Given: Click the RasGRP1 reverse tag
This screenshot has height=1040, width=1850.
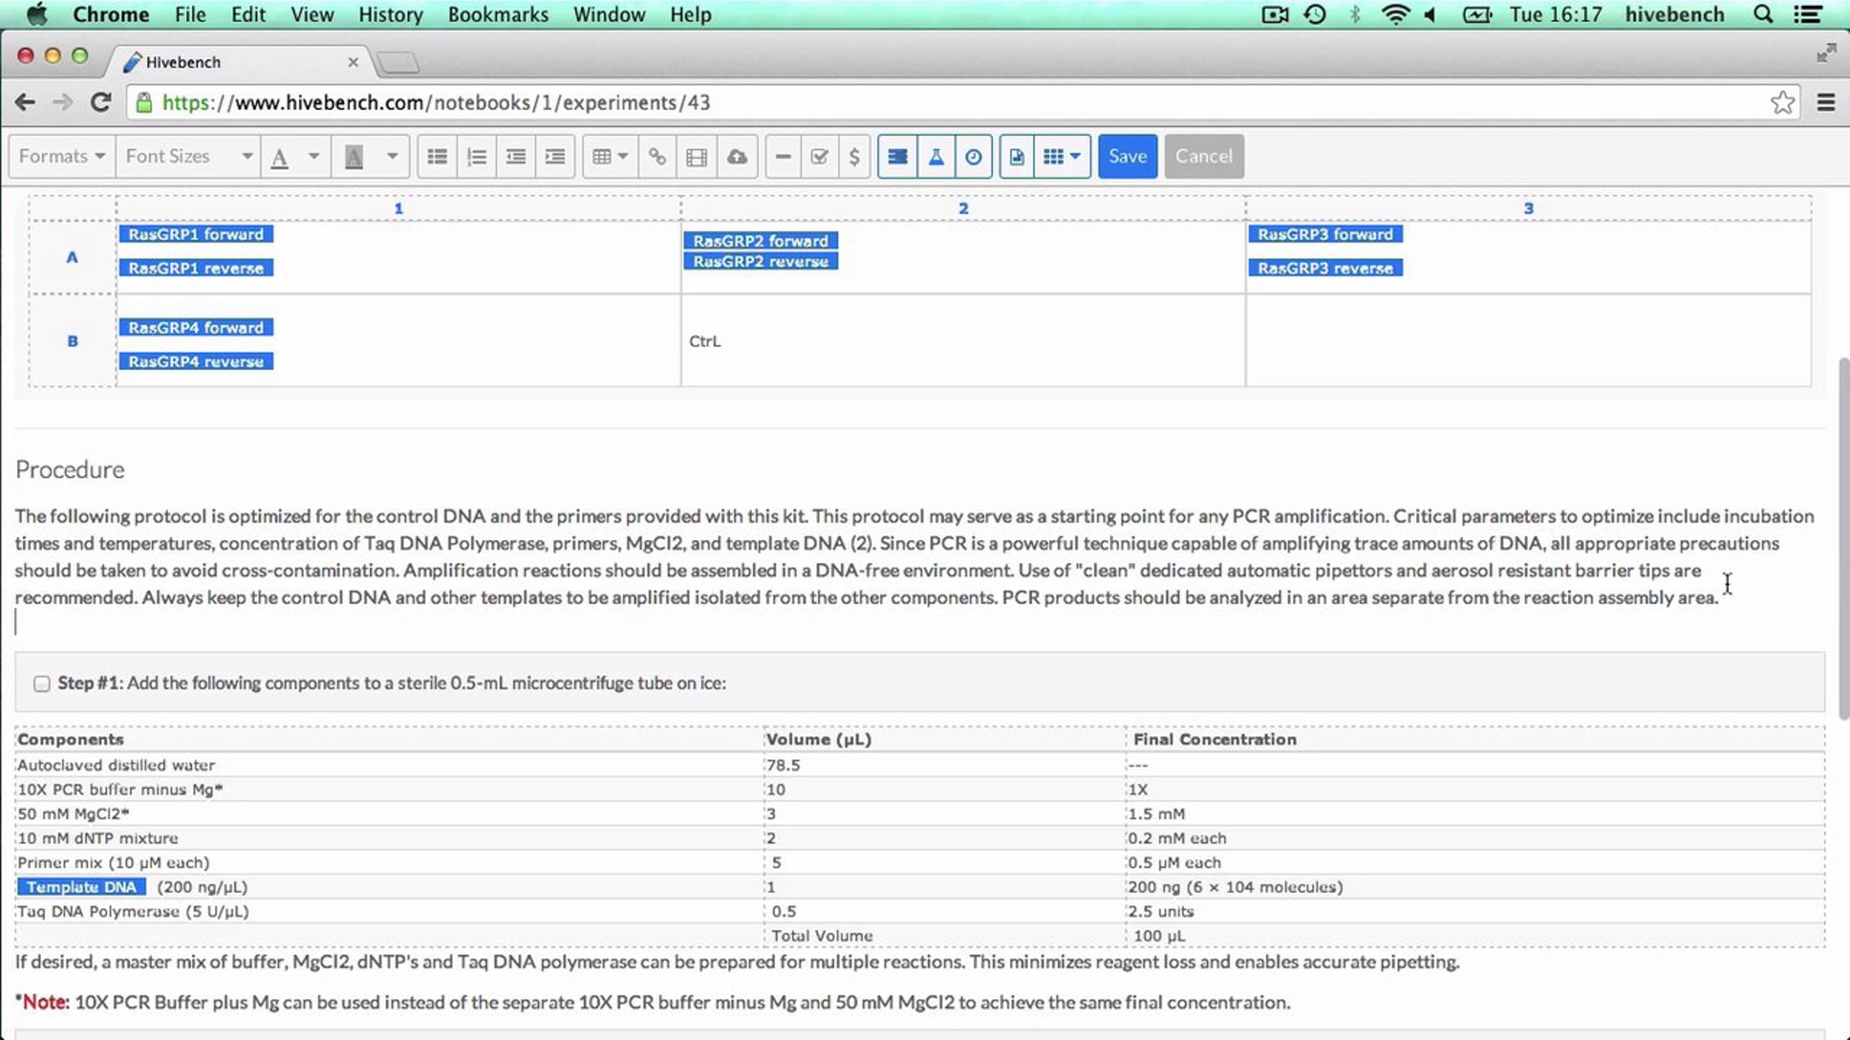Looking at the screenshot, I should click(196, 268).
